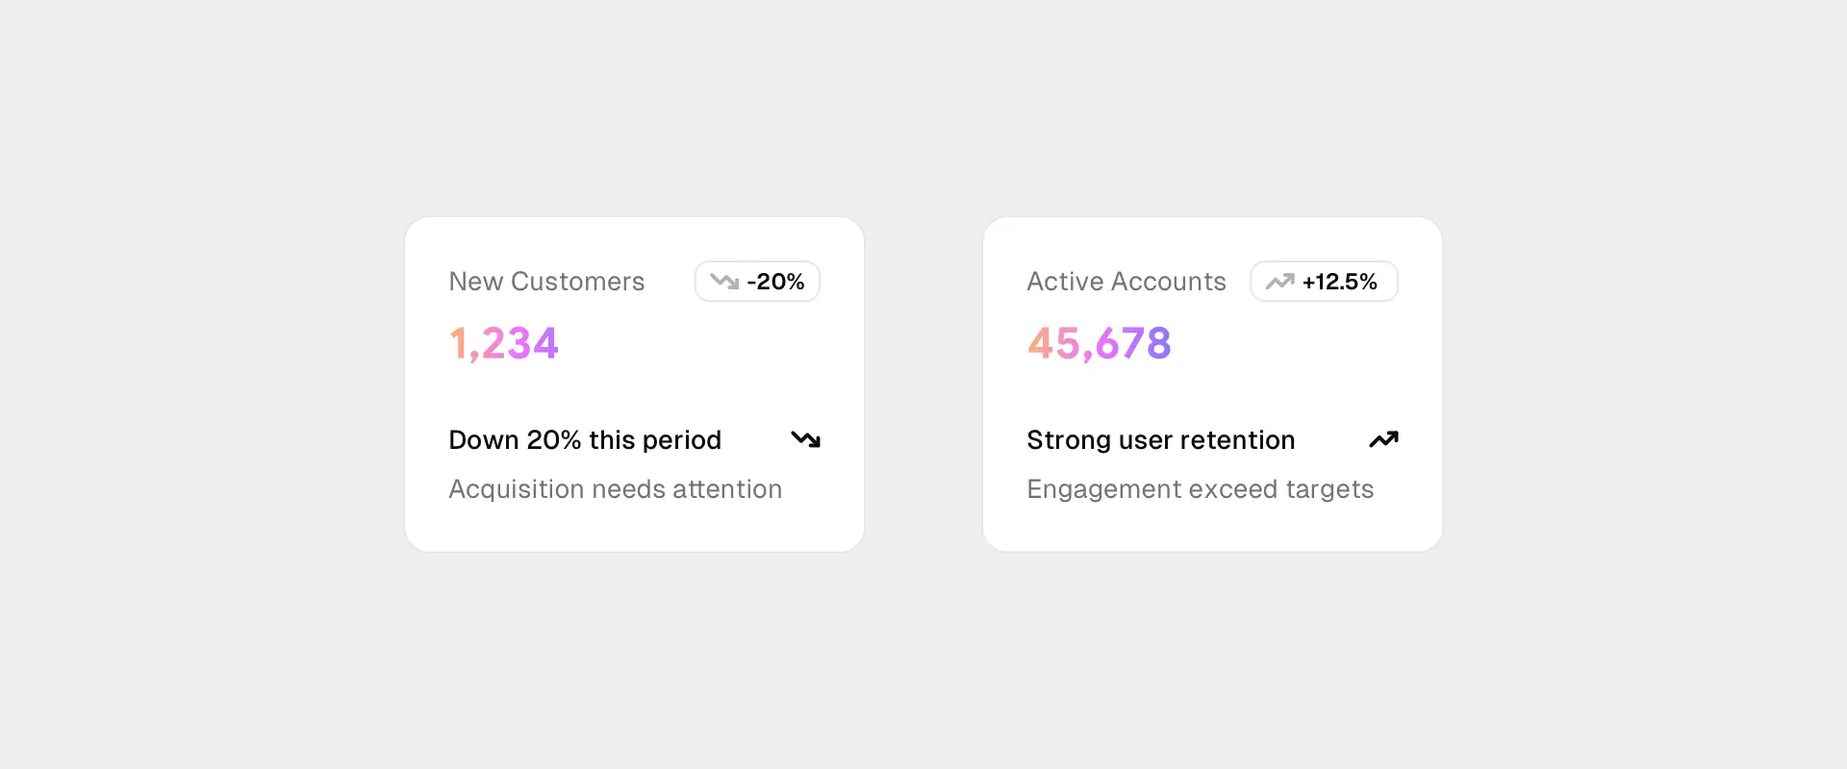Click the "Strong user retention" text
The width and height of the screenshot is (1847, 769).
point(1160,440)
